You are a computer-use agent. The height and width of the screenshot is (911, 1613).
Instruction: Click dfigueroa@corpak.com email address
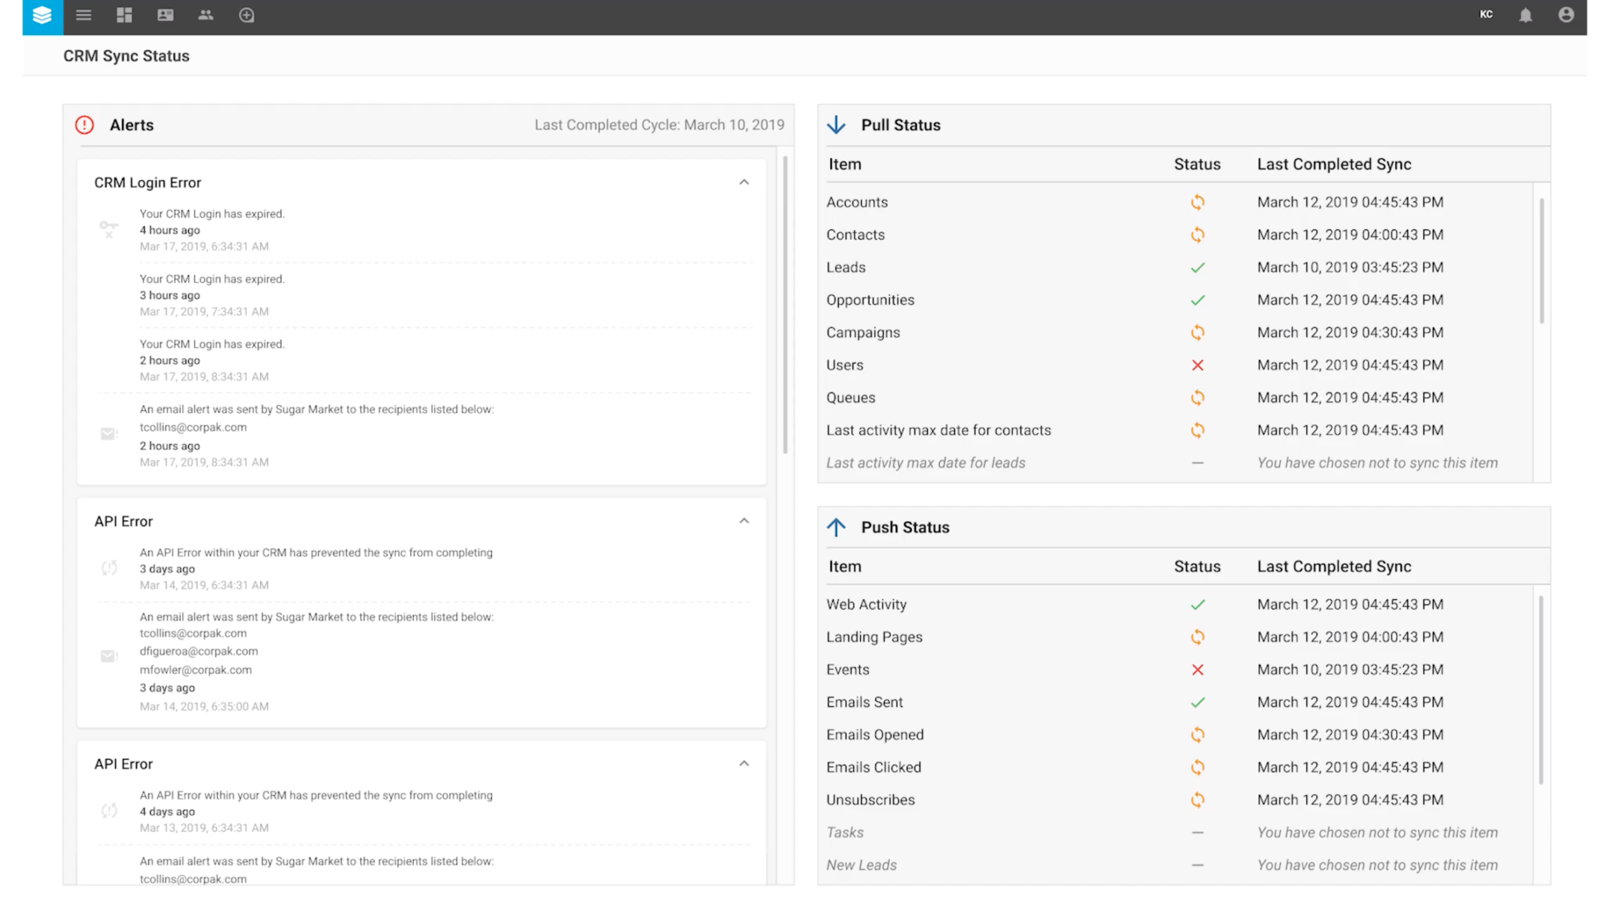click(x=199, y=652)
